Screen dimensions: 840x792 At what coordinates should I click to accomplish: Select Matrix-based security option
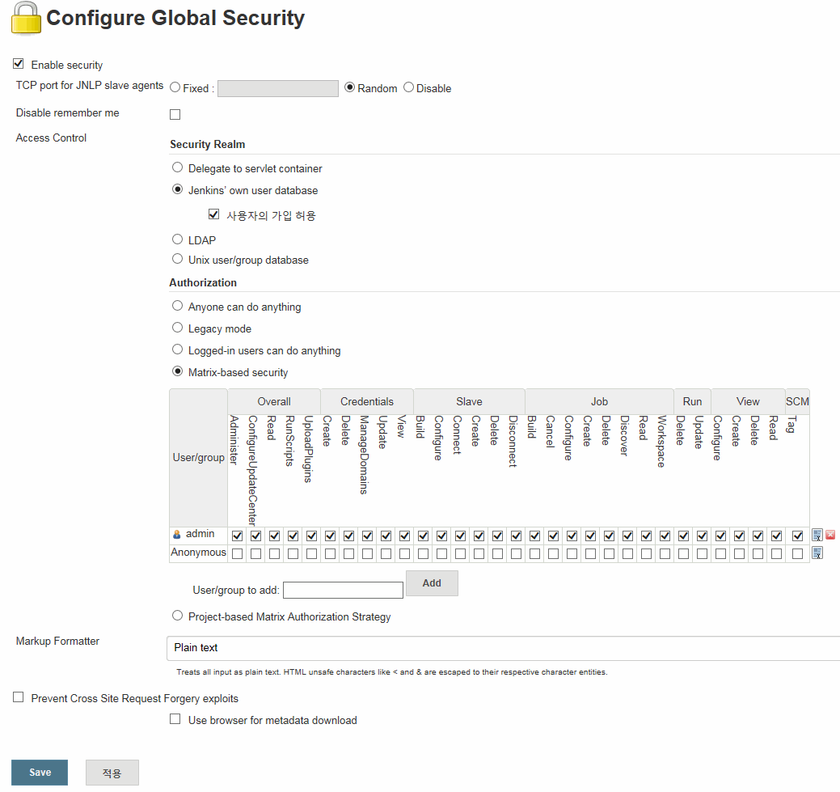177,371
